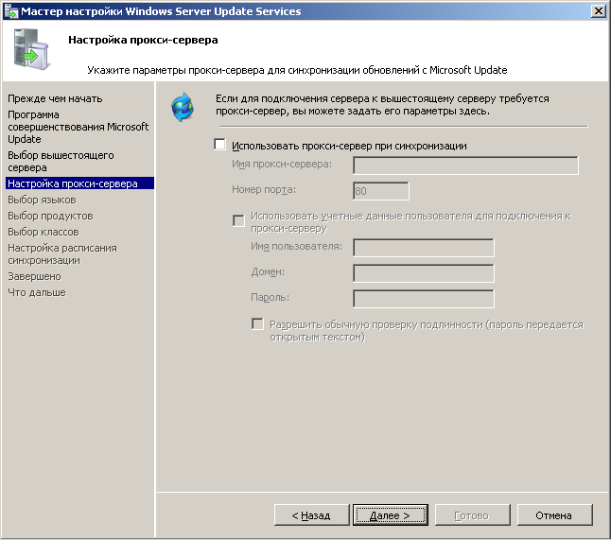Click the WSUS wizard title bar icon
Screen dimensions: 611x540
[11, 11]
